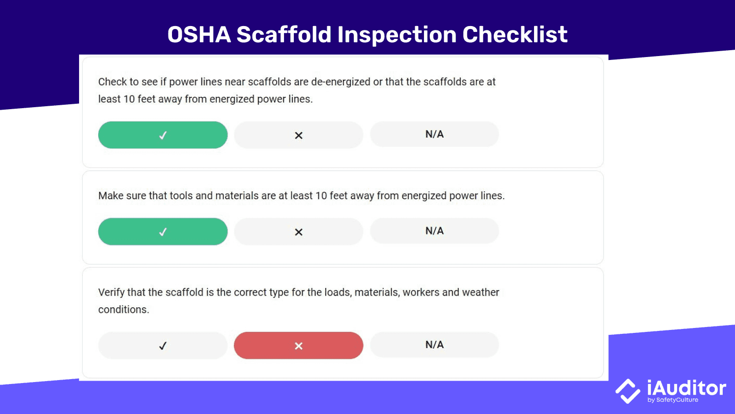Click the X icon on the first checklist item
The image size is (735, 414).
coord(298,135)
